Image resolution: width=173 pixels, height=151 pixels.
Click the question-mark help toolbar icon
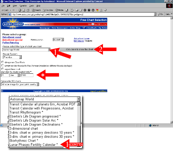click(89, 10)
